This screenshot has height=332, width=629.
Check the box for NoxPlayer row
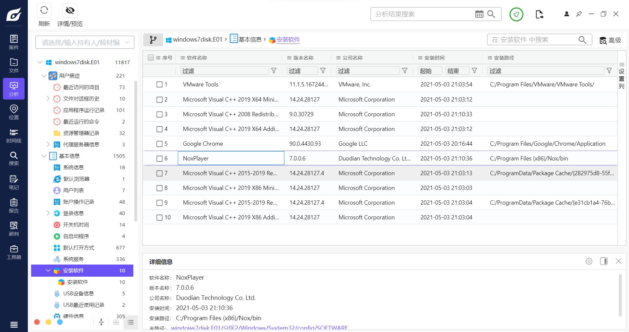(x=160, y=158)
